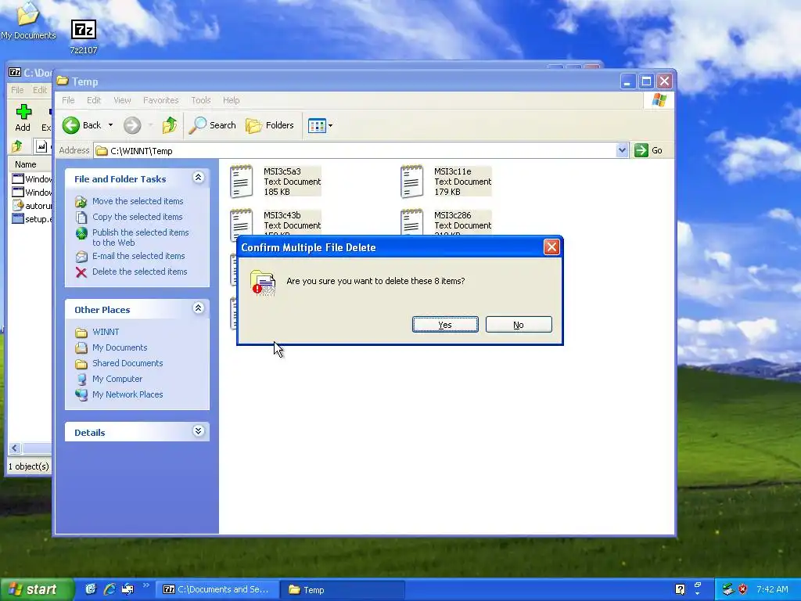Open the File menu in 7-Zip window
Screen dimensions: 801x601
click(17, 90)
